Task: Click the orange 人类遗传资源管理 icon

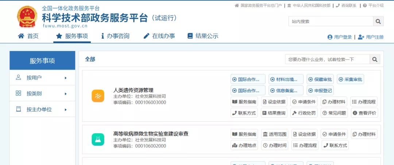Action: pyautogui.click(x=98, y=96)
